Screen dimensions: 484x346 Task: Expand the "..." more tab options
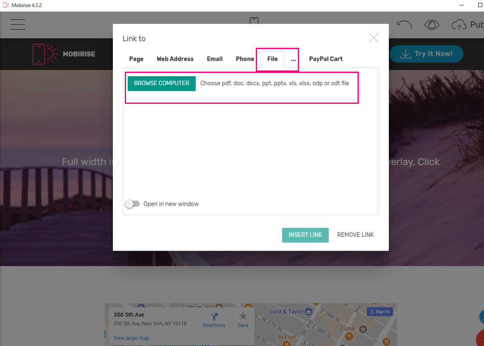[x=293, y=59]
